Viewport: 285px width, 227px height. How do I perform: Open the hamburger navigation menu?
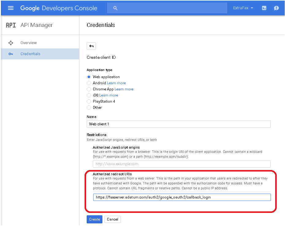[11, 8]
